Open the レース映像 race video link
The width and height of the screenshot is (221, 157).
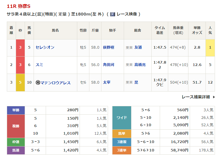(127, 14)
